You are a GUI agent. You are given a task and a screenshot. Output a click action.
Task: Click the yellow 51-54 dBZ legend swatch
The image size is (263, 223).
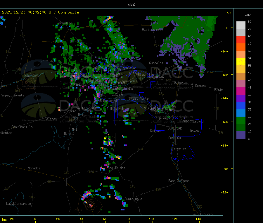pos(241,62)
